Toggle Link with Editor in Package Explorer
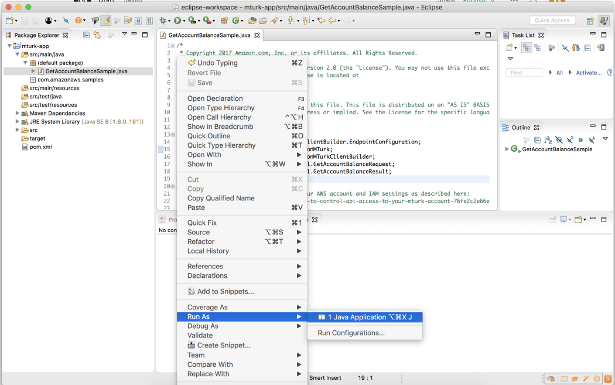 [97, 35]
